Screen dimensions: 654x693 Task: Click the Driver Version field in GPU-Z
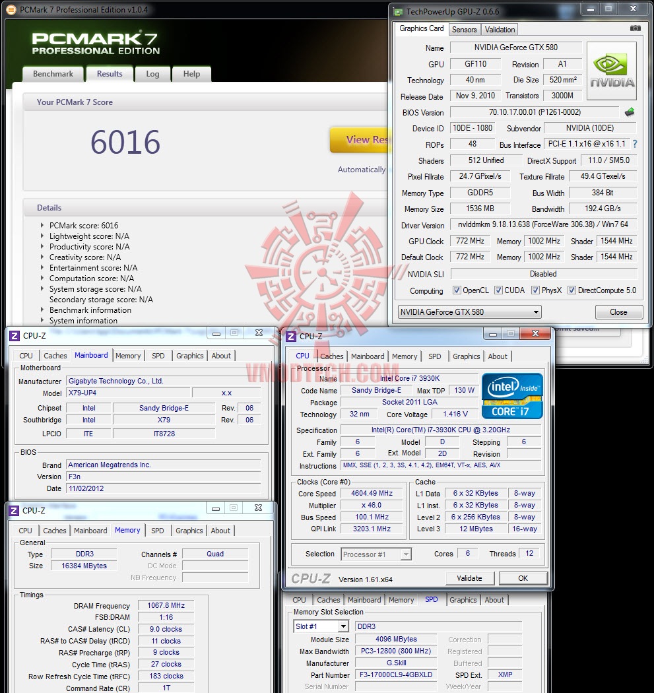[x=543, y=224]
